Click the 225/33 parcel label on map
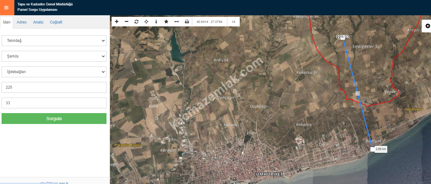The width and height of the screenshot is (431, 184). pyautogui.click(x=343, y=37)
